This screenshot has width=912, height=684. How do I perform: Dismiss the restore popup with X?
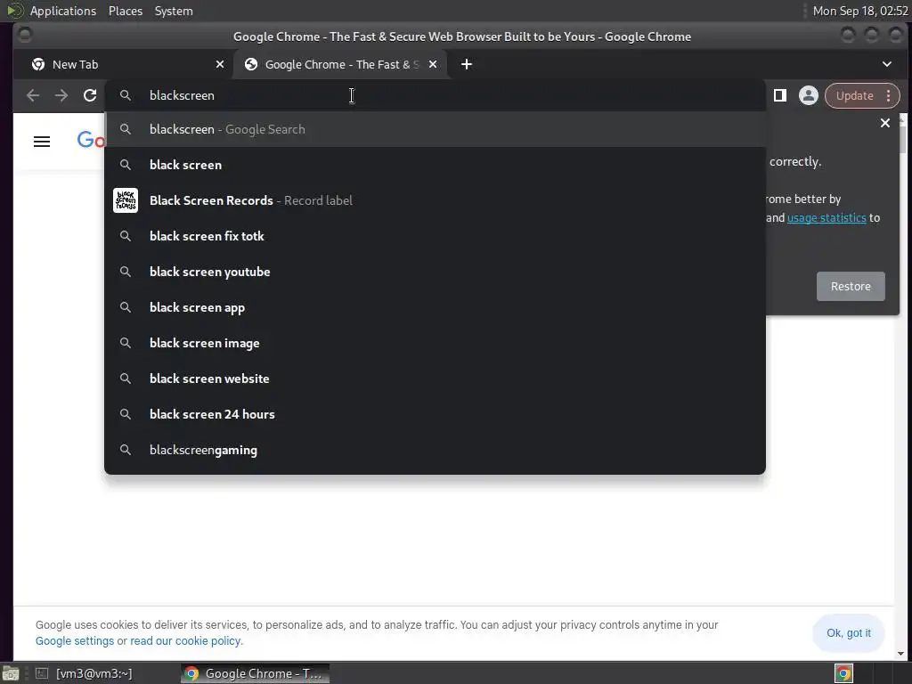(884, 123)
